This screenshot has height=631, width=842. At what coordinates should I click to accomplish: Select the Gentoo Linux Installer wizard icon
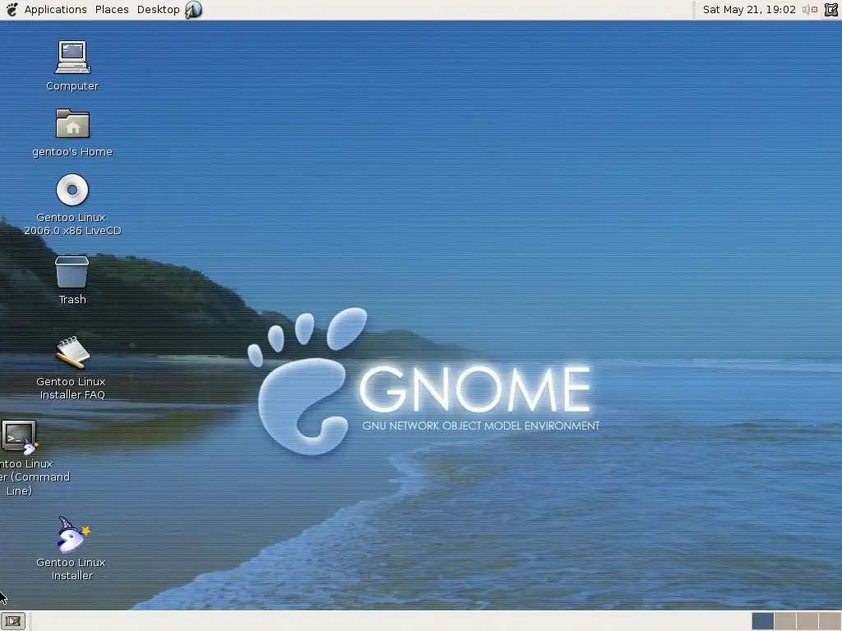[72, 534]
